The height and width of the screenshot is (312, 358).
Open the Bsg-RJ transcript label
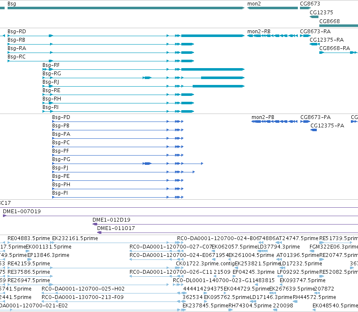[50, 82]
